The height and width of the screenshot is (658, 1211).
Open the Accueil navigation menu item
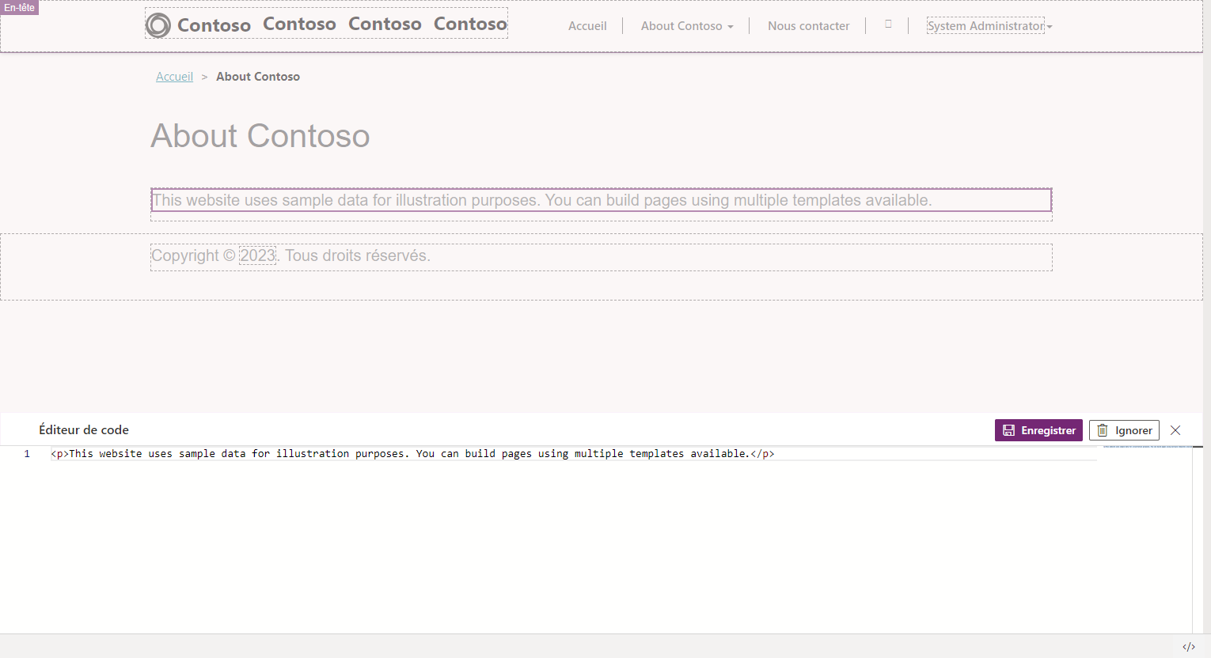coord(587,26)
